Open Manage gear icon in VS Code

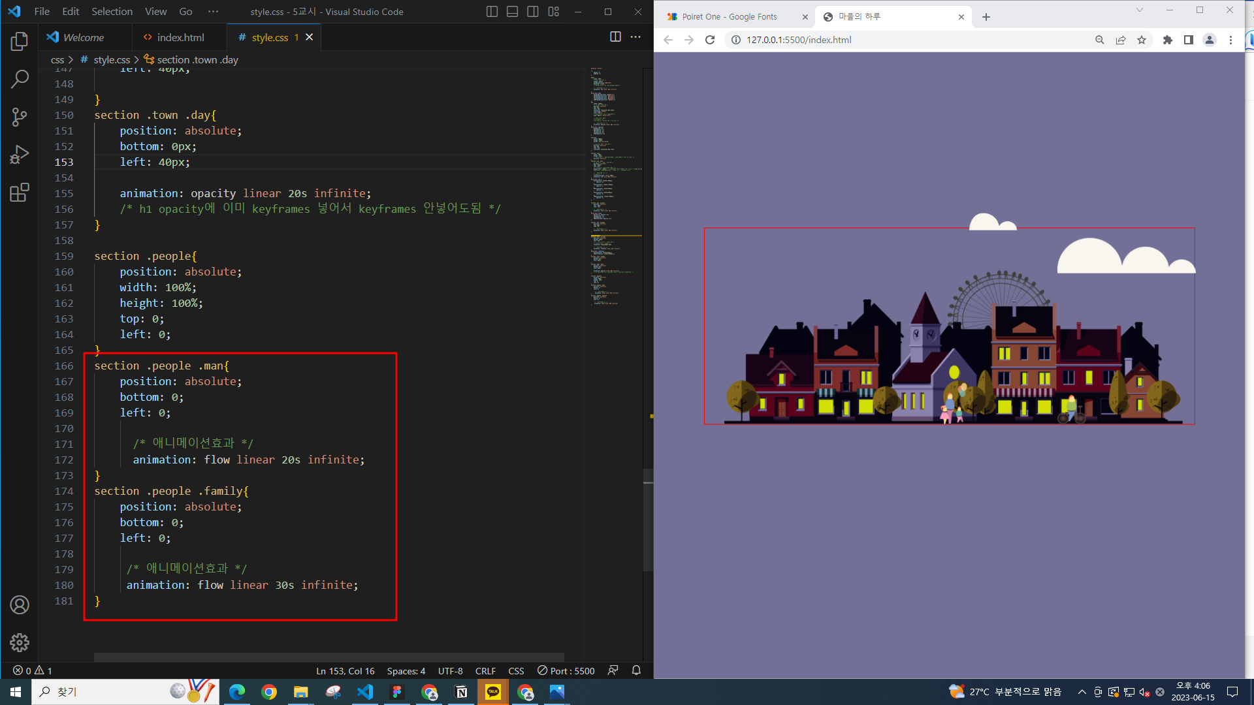click(x=20, y=643)
